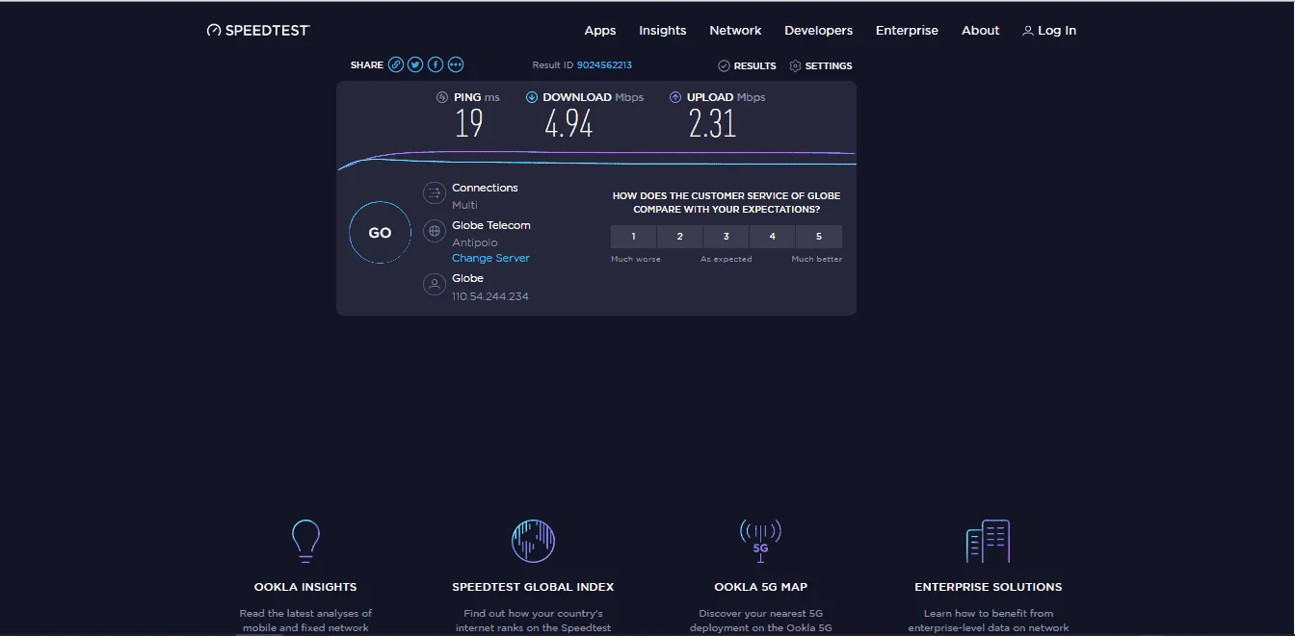Screen dimensions: 1295x636
Task: Click the SHARE label
Action: [x=367, y=65]
